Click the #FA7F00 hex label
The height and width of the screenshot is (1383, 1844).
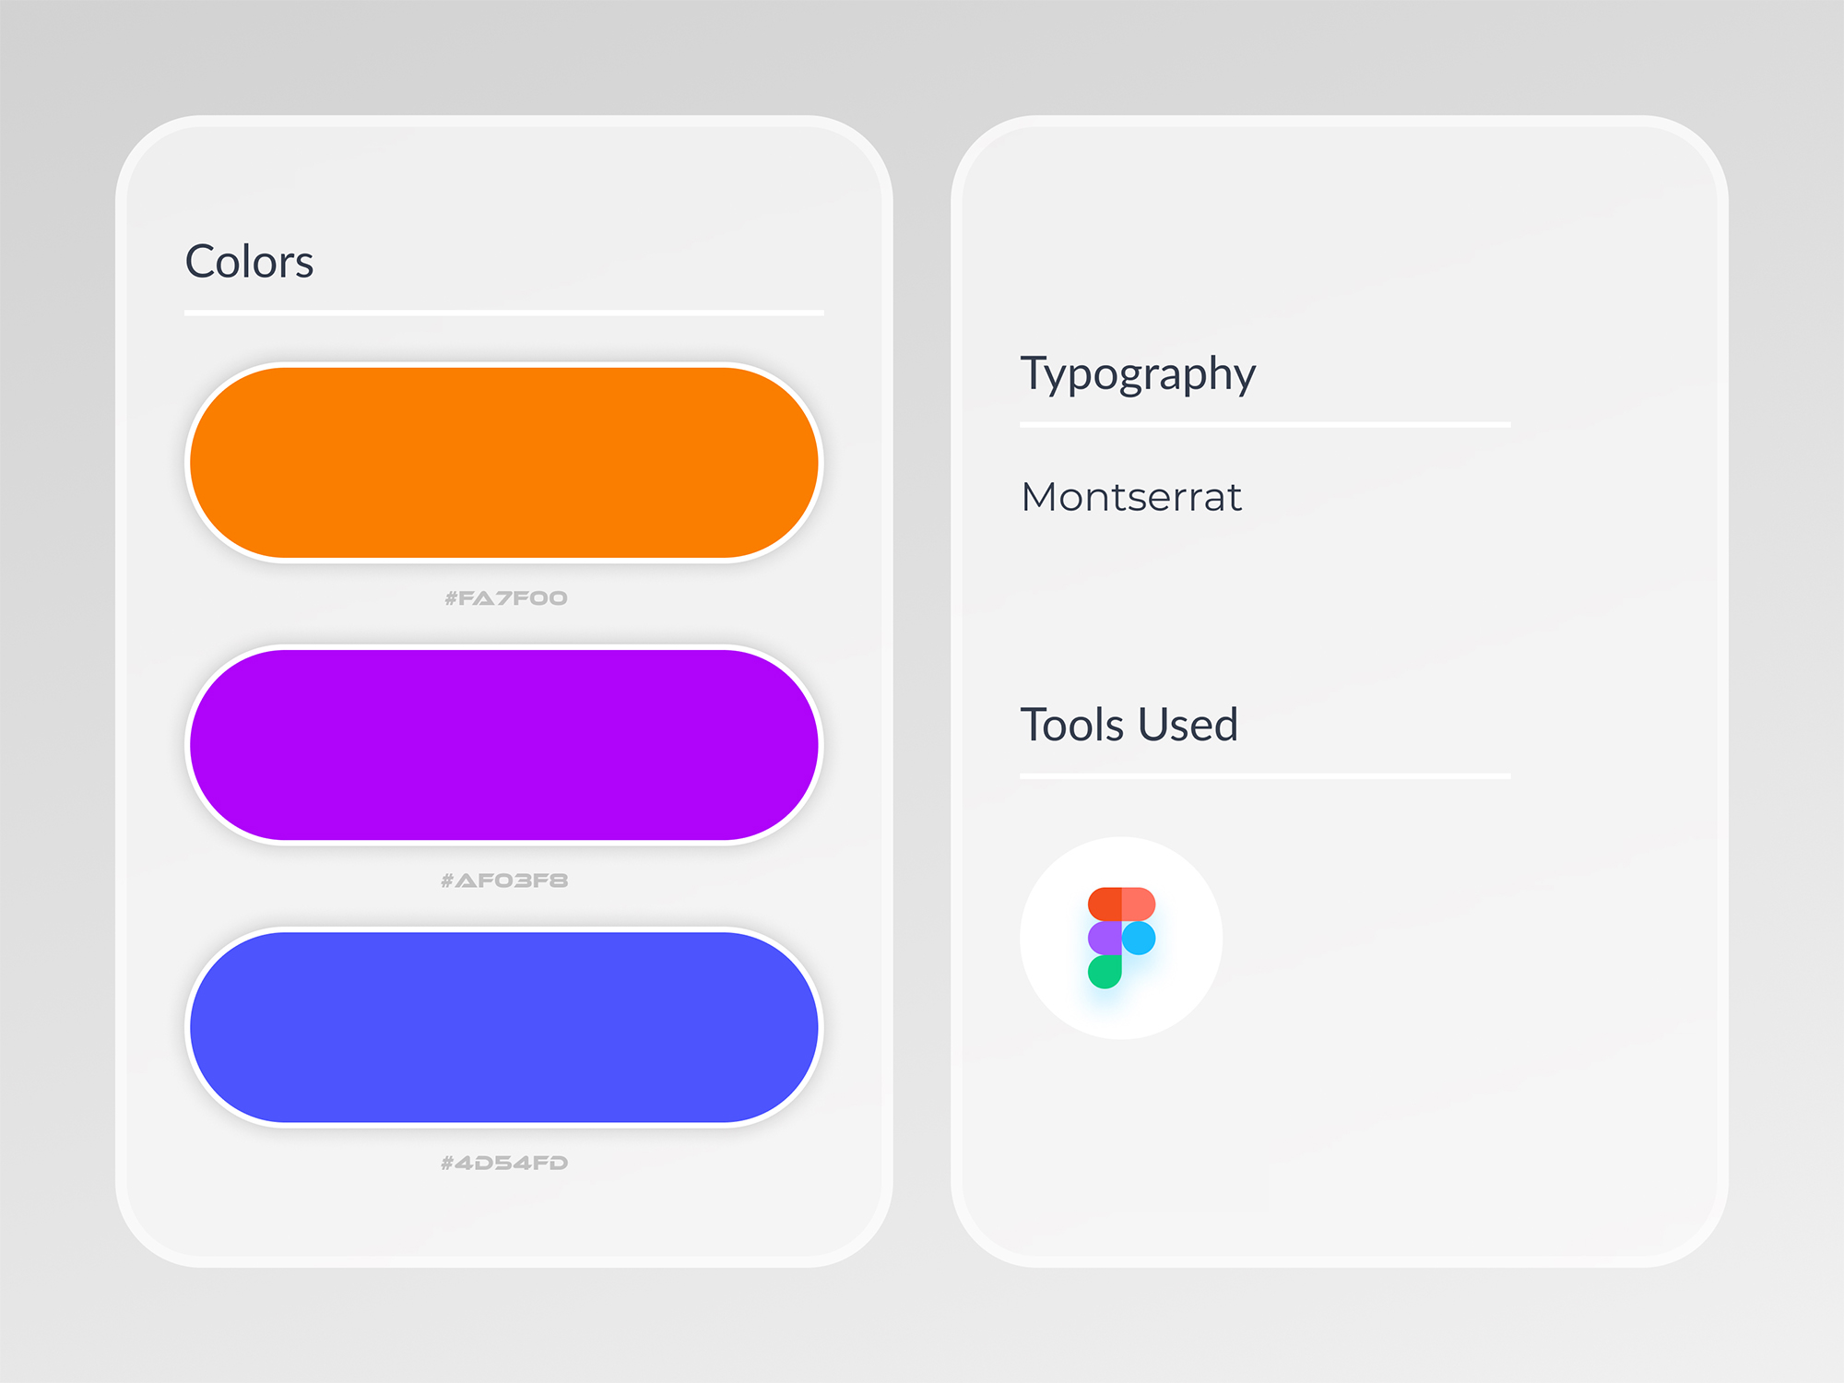click(505, 598)
